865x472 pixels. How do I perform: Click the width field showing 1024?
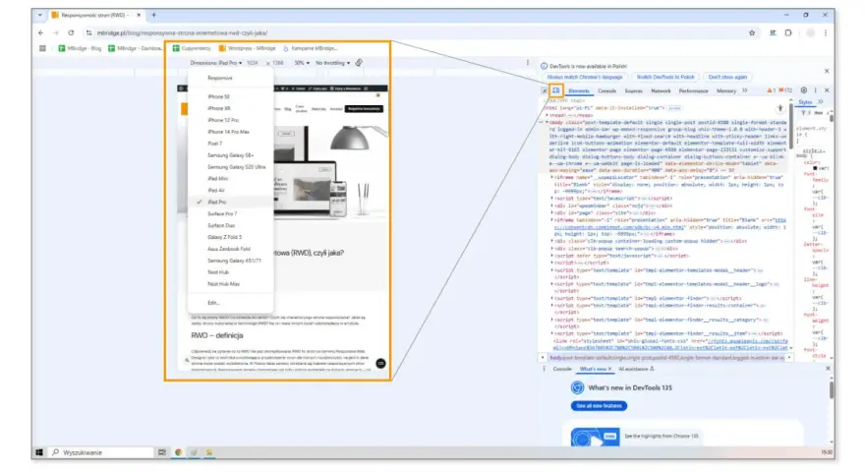(253, 63)
